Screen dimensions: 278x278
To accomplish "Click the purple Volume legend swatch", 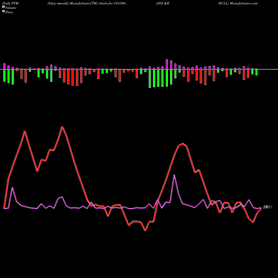I will pos(3,7).
